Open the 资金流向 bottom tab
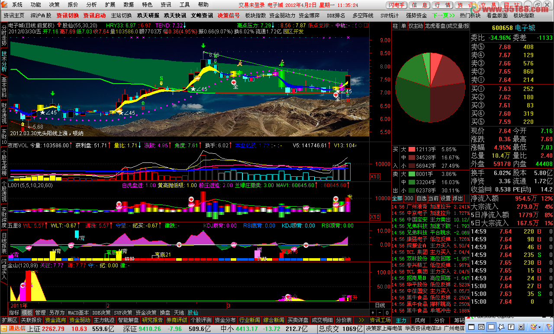554x334 pixels. [55, 320]
